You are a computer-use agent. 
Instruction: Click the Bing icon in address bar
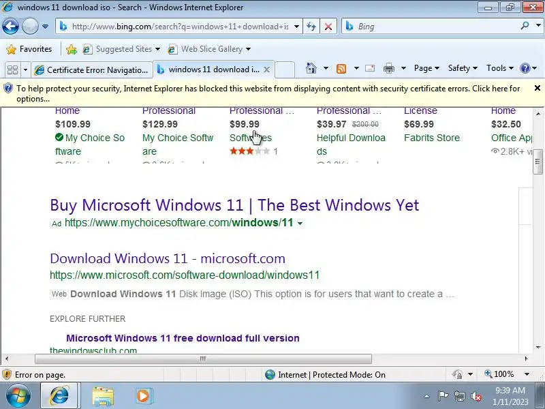click(63, 26)
